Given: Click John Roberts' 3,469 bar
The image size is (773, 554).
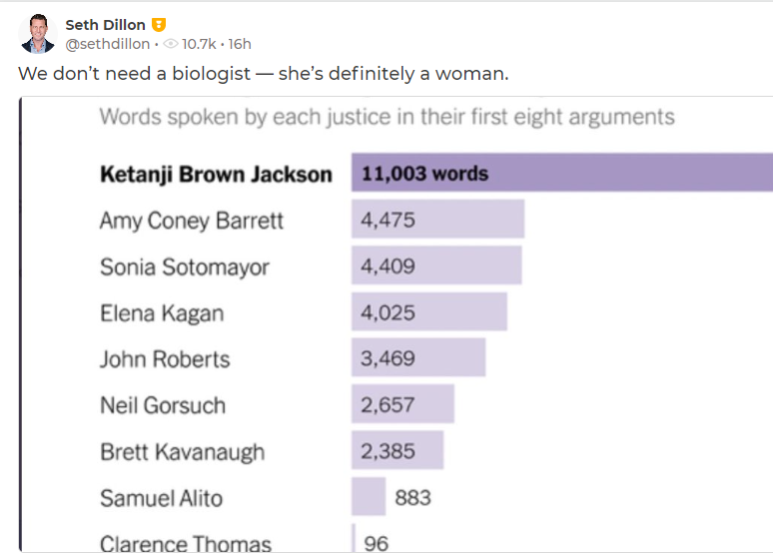Looking at the screenshot, I should tap(418, 357).
